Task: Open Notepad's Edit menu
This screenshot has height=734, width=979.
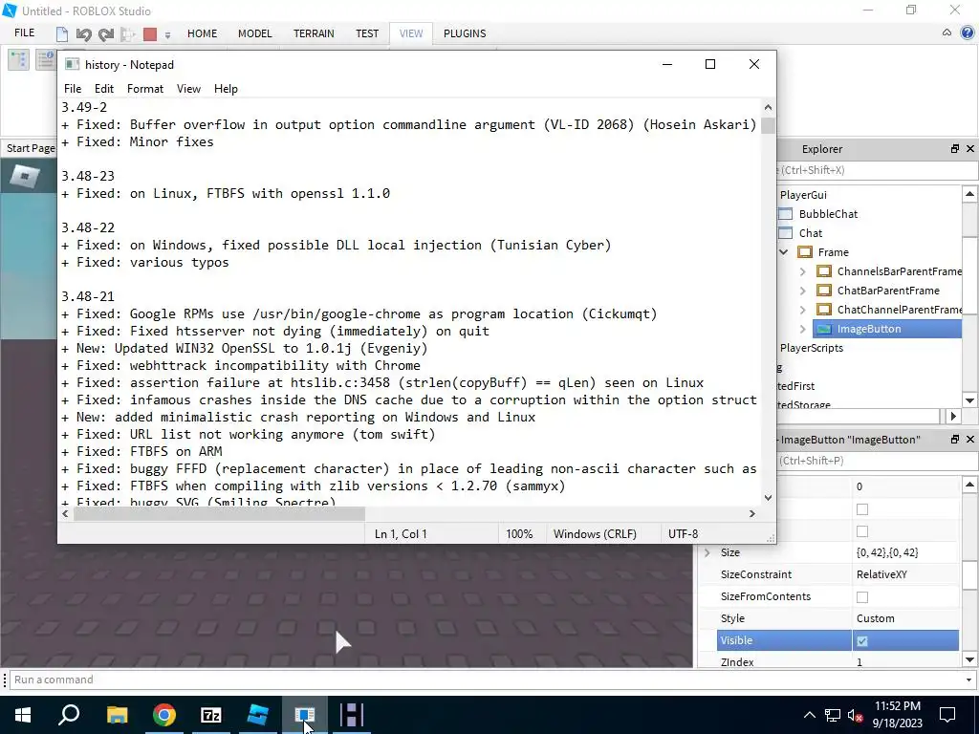Action: coord(103,89)
